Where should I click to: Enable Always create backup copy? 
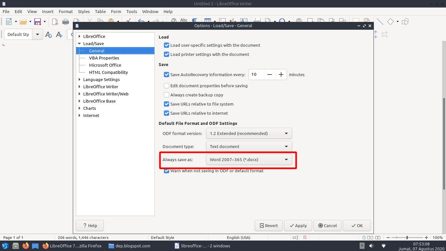(x=167, y=95)
